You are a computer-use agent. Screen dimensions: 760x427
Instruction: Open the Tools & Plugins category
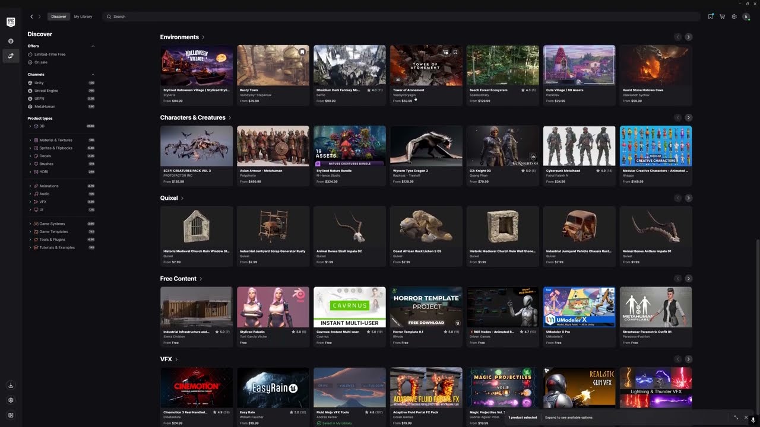52,240
